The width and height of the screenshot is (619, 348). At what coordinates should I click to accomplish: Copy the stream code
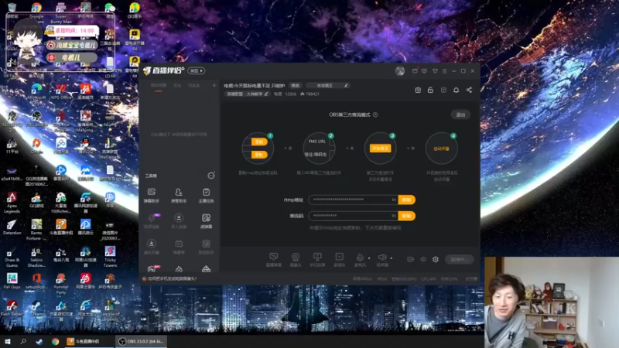(406, 216)
